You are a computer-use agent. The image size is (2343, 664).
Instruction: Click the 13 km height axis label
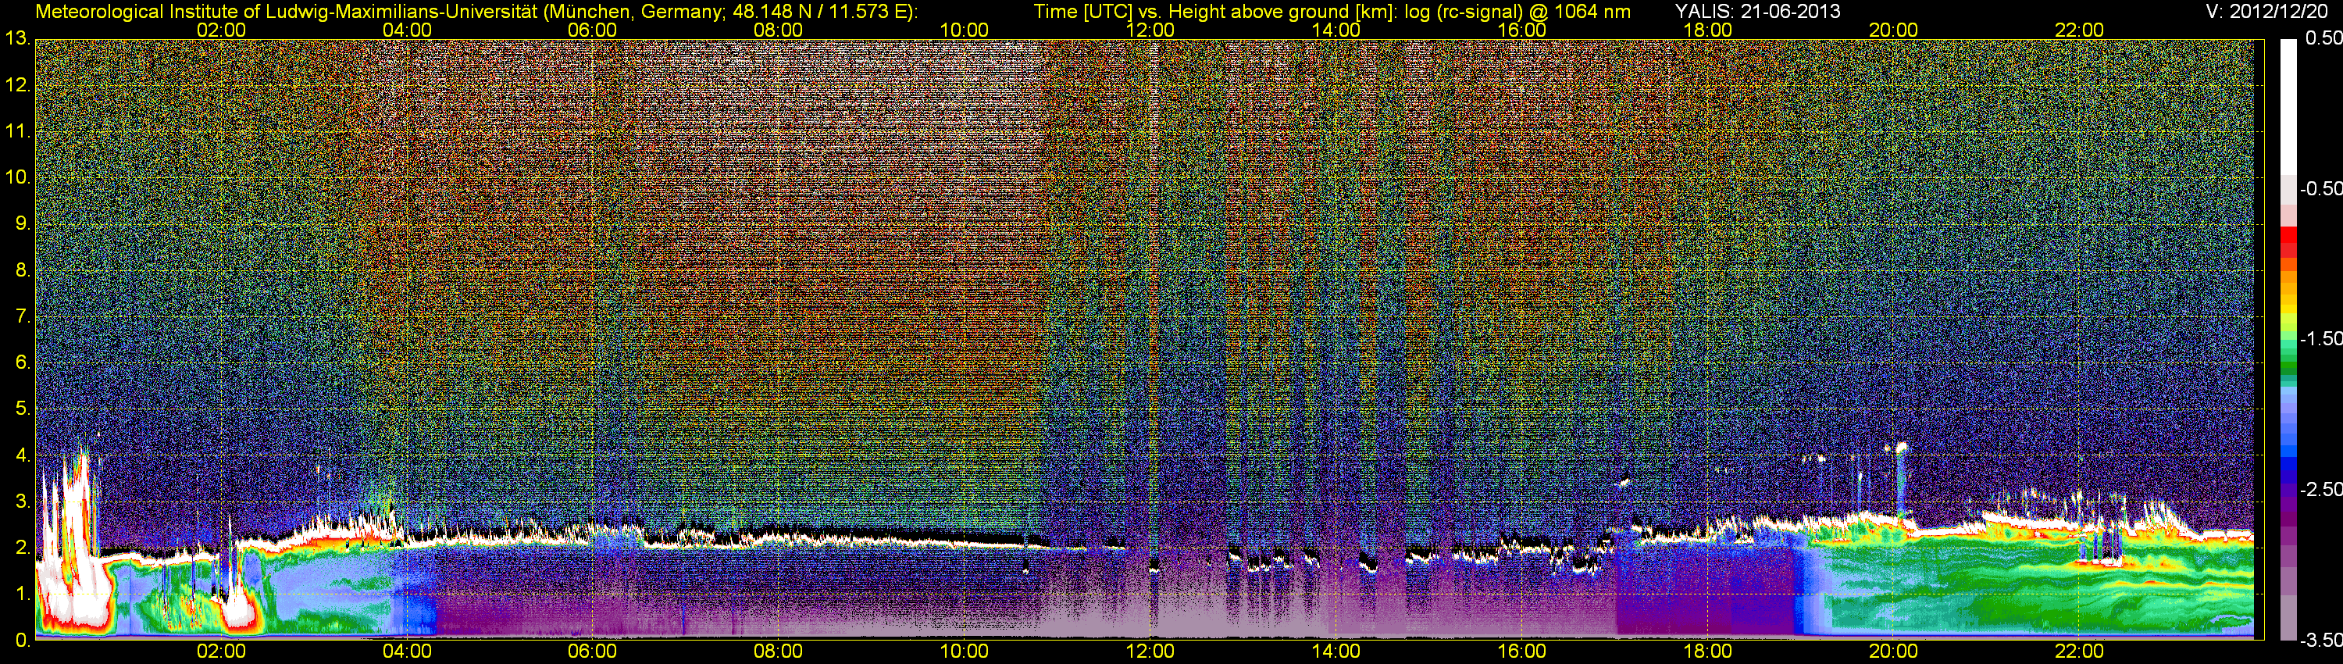(16, 39)
